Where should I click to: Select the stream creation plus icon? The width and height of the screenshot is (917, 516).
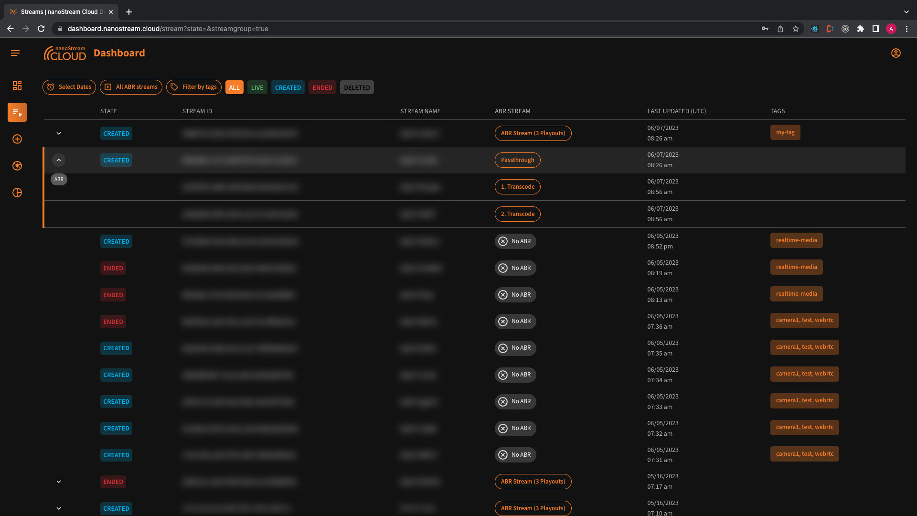(17, 139)
